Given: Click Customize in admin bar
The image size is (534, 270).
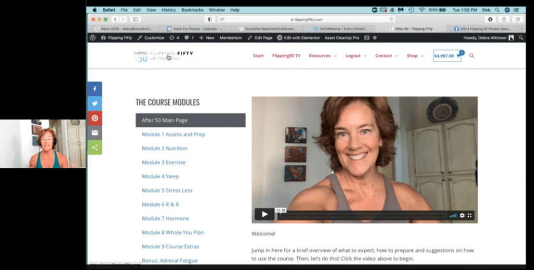Looking at the screenshot, I should [x=151, y=38].
